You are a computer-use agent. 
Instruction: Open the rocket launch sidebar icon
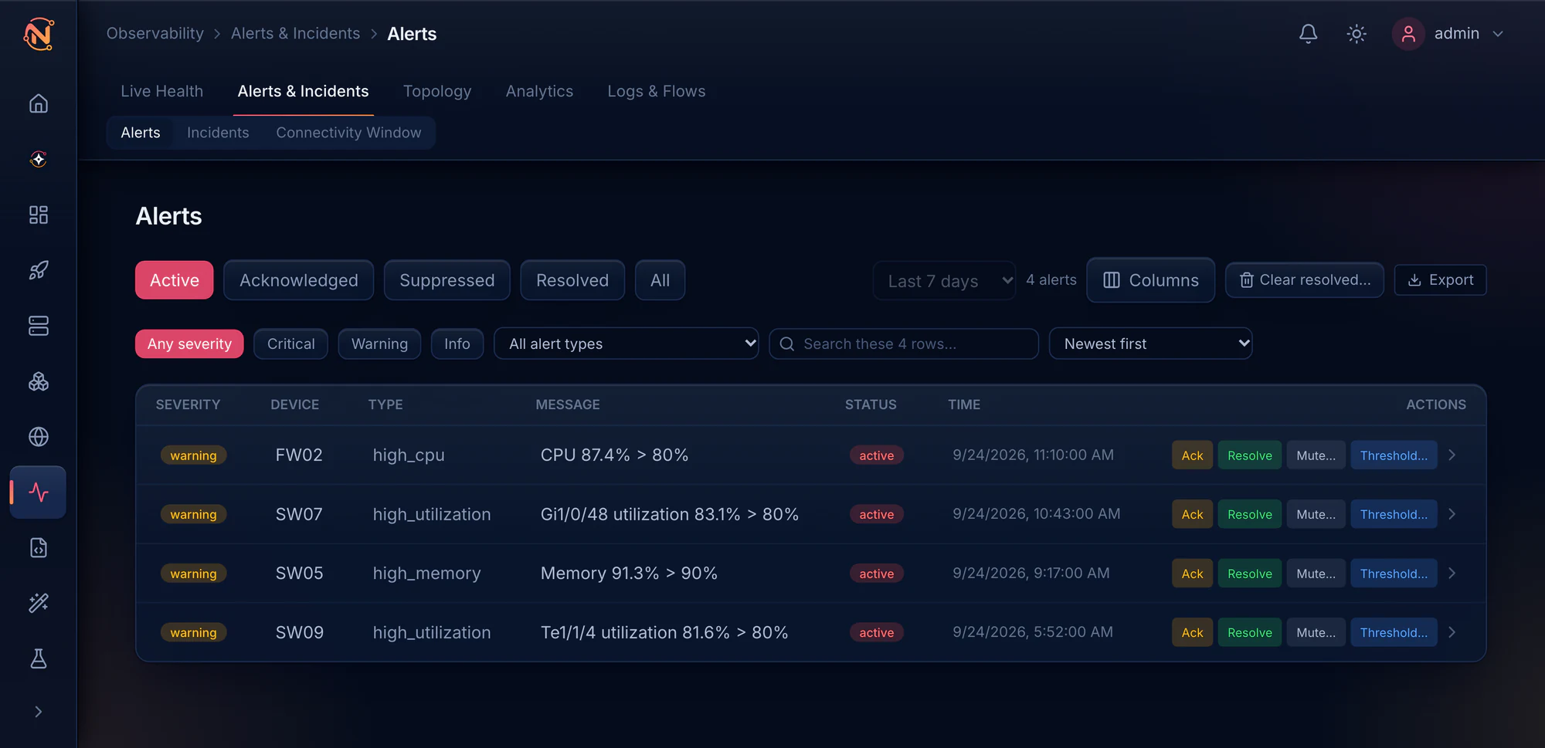[x=39, y=270]
